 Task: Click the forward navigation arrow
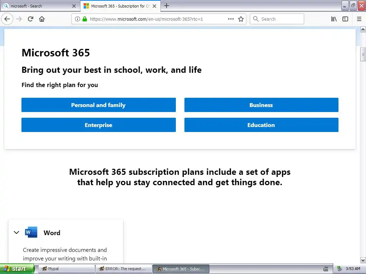click(19, 19)
